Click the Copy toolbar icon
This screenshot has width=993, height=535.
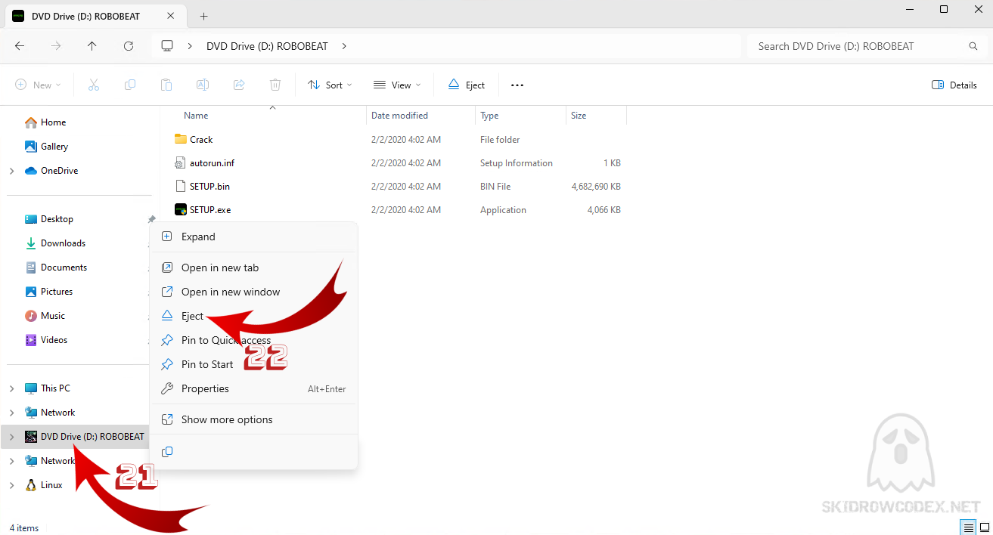coord(130,85)
